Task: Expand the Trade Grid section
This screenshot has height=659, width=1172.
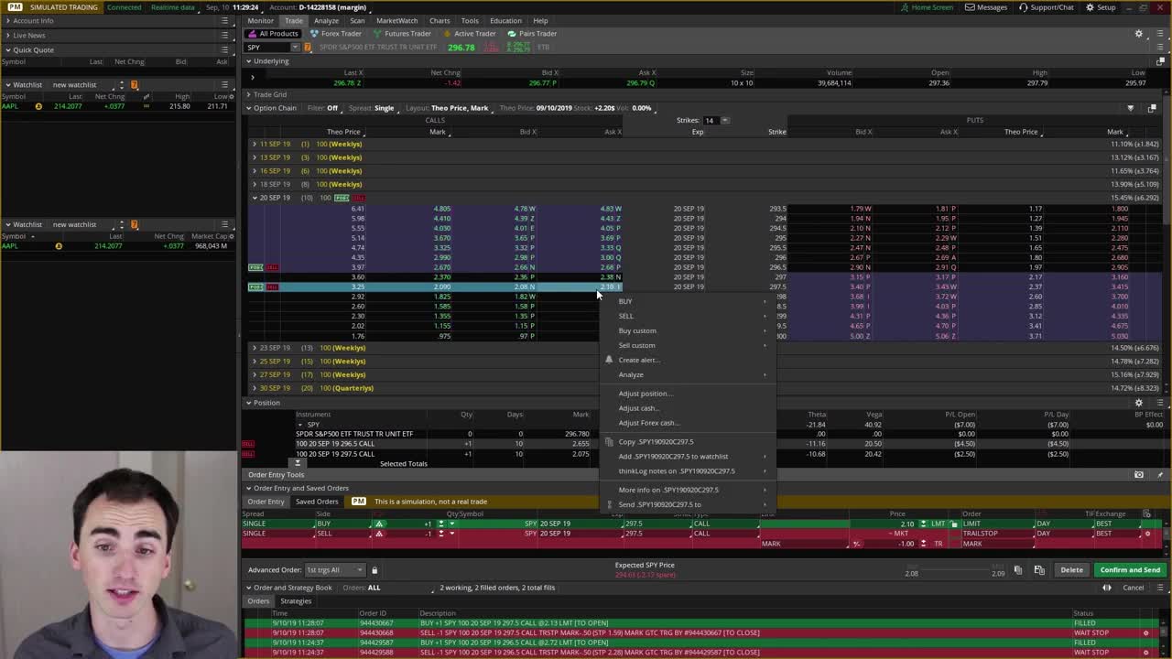Action: (248, 94)
